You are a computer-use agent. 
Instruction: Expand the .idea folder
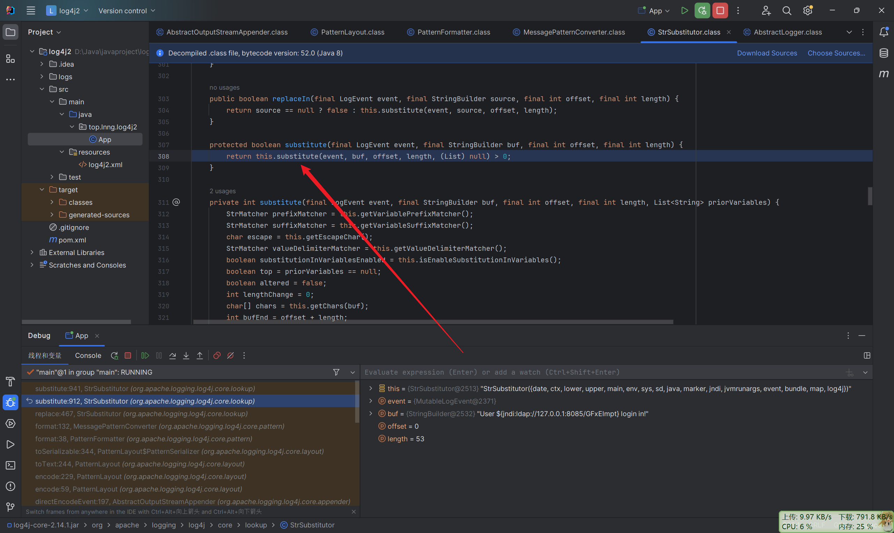42,64
